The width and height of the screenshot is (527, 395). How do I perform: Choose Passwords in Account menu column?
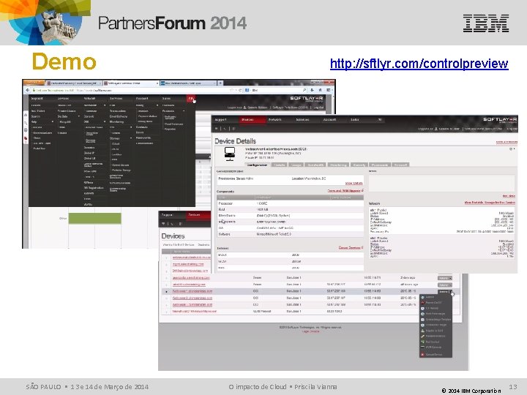point(143,138)
